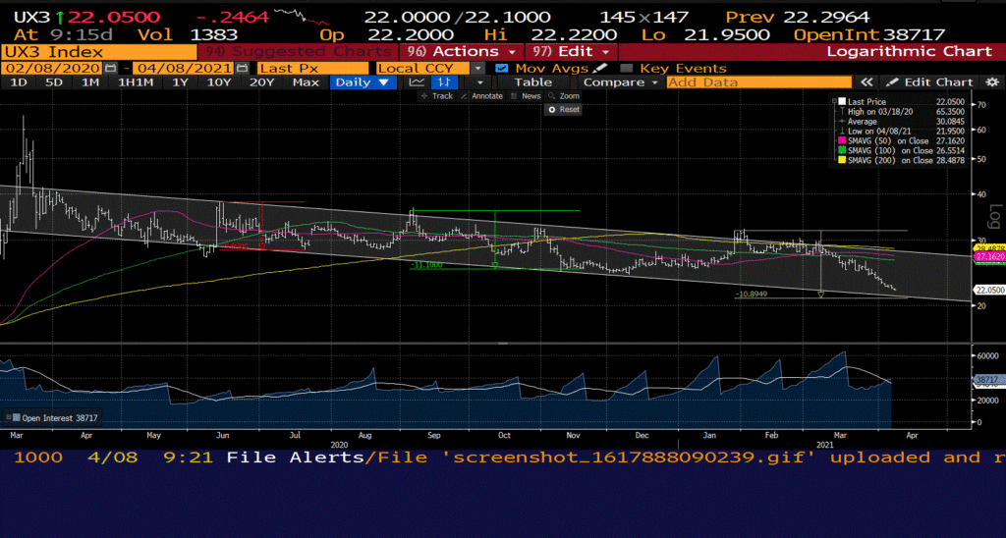
Task: Open the chart type dropdown arrow
Action: click(x=479, y=82)
